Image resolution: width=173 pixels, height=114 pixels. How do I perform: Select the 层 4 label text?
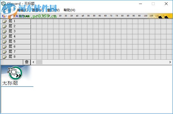pyautogui.click(x=12, y=36)
